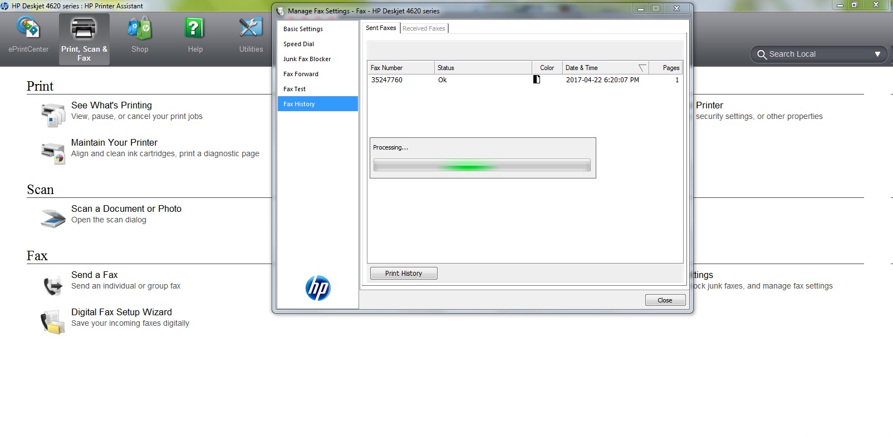Click the Print History button
The width and height of the screenshot is (893, 437).
[x=404, y=274]
